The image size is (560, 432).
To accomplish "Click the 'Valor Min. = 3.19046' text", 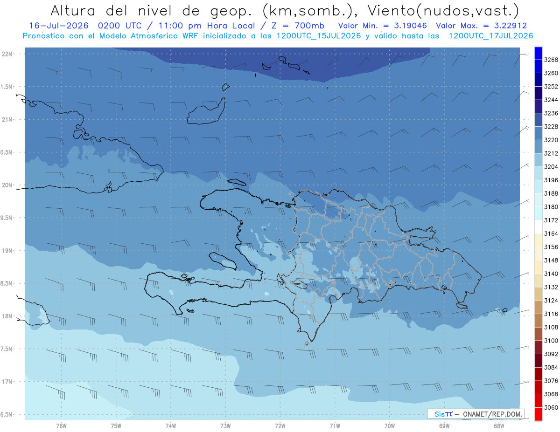I will [x=382, y=26].
